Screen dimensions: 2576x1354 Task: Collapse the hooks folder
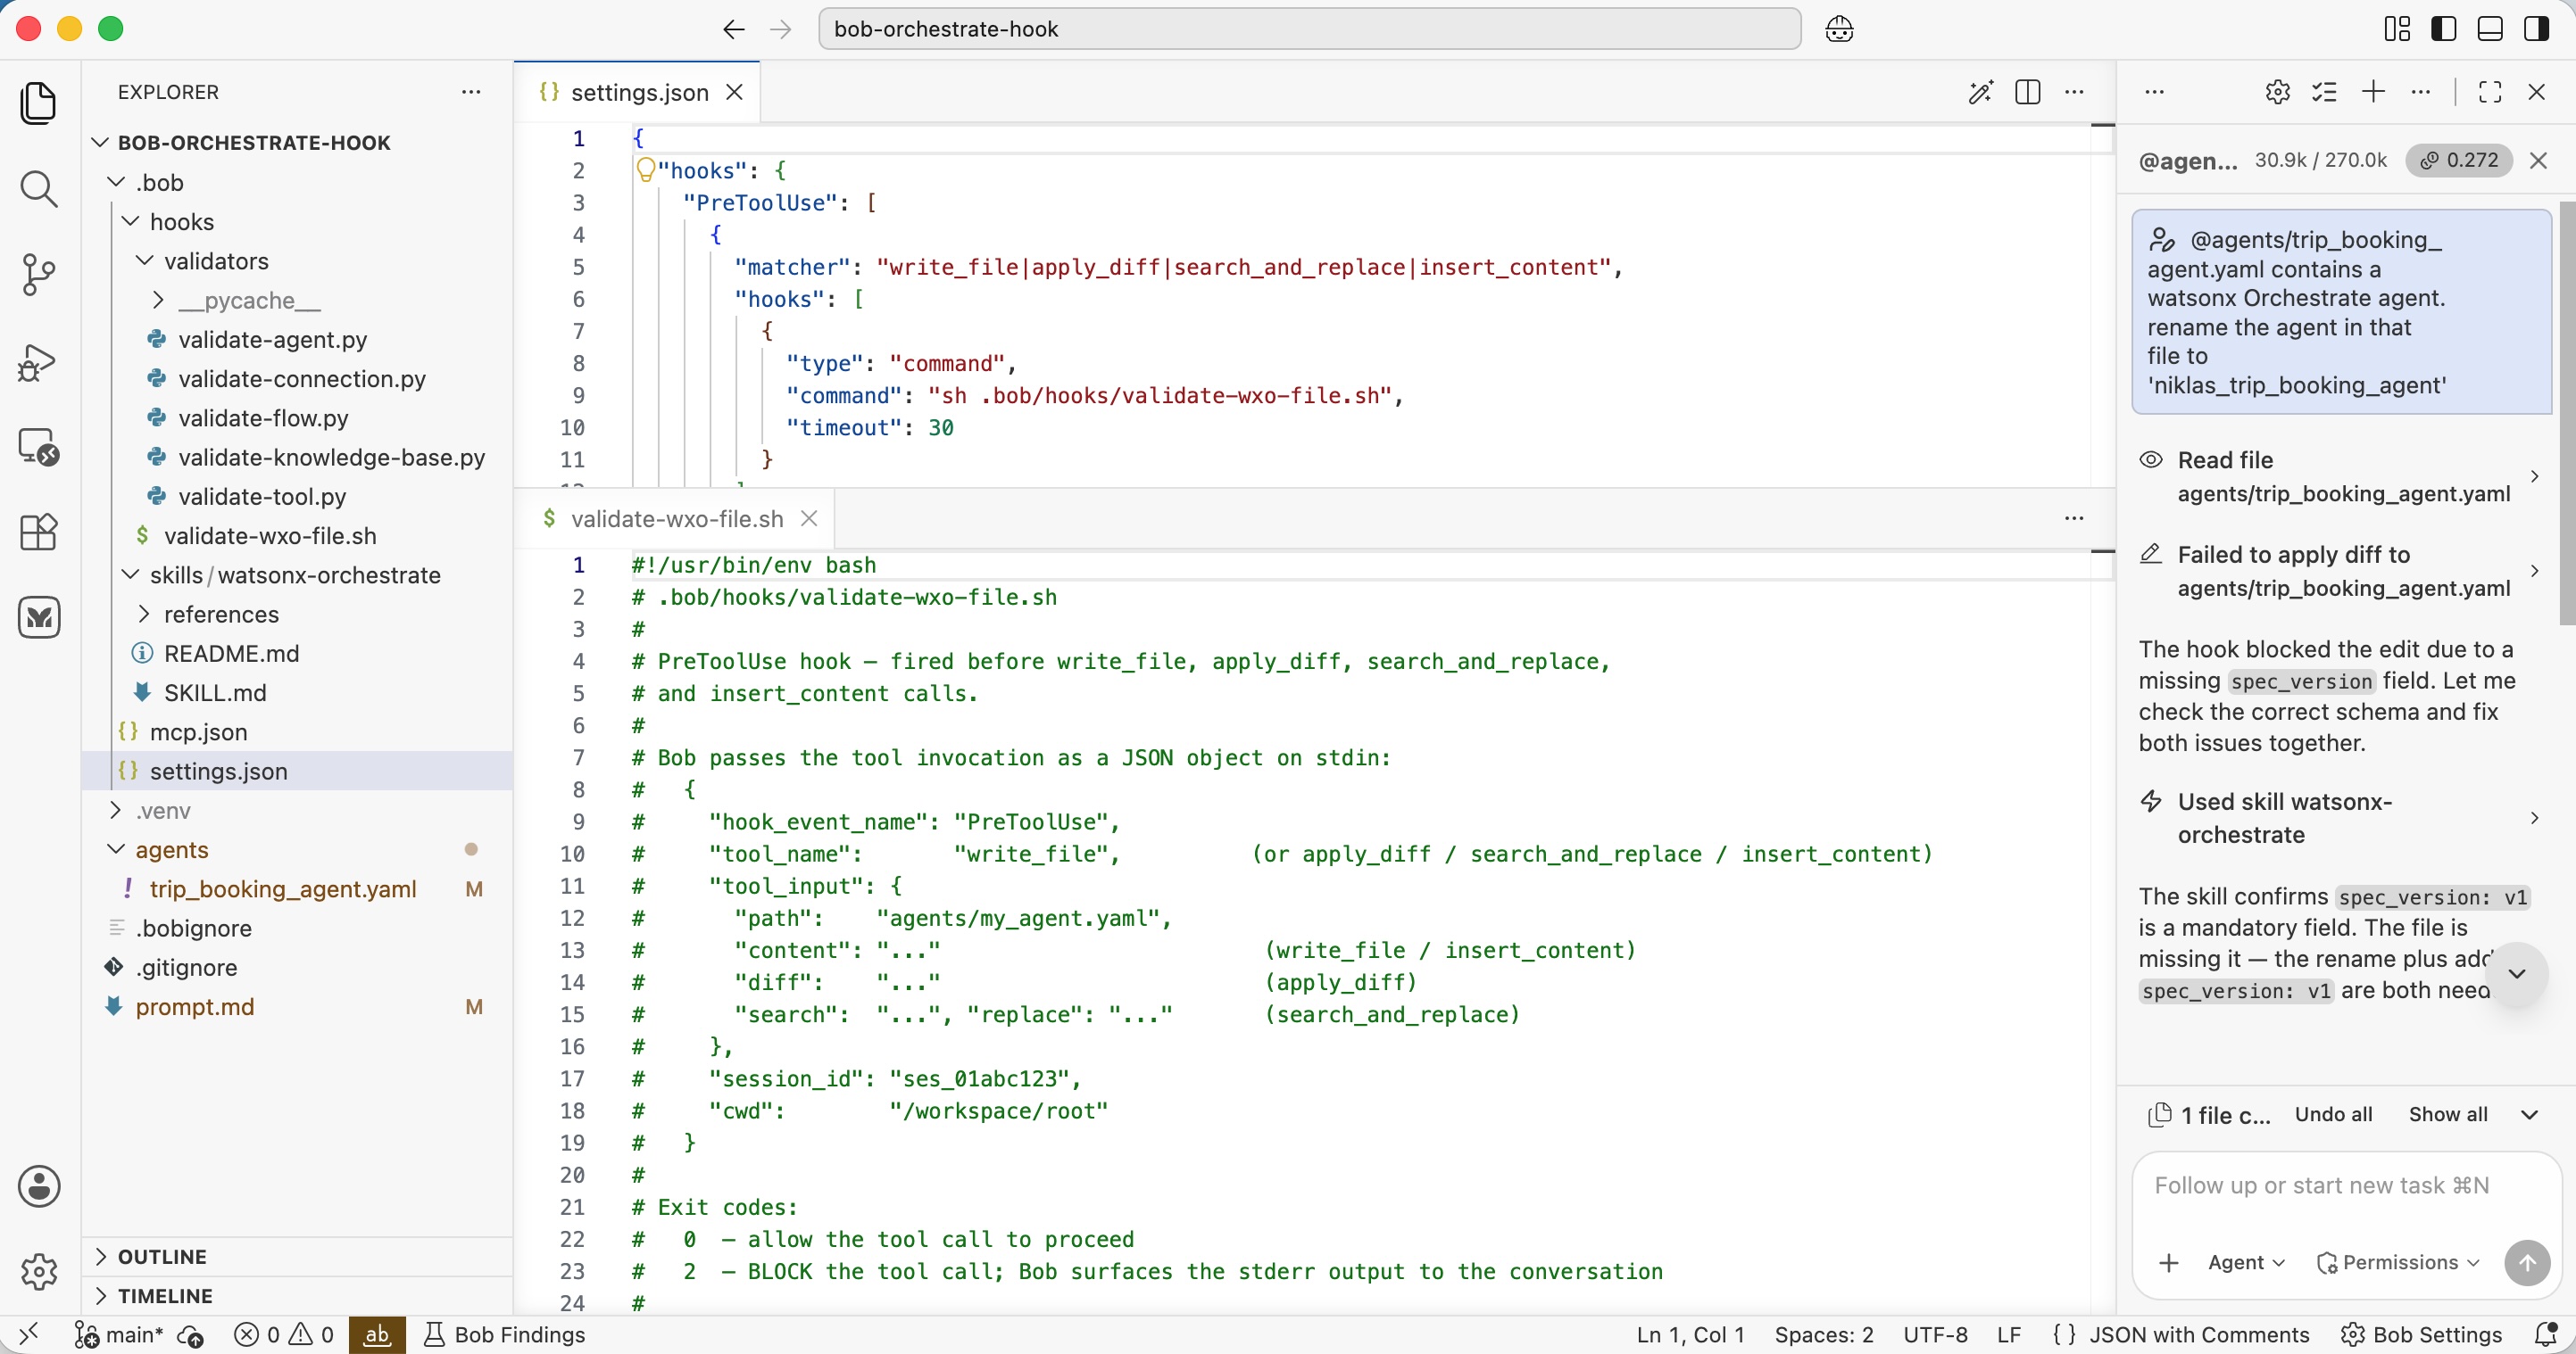(x=296, y=221)
